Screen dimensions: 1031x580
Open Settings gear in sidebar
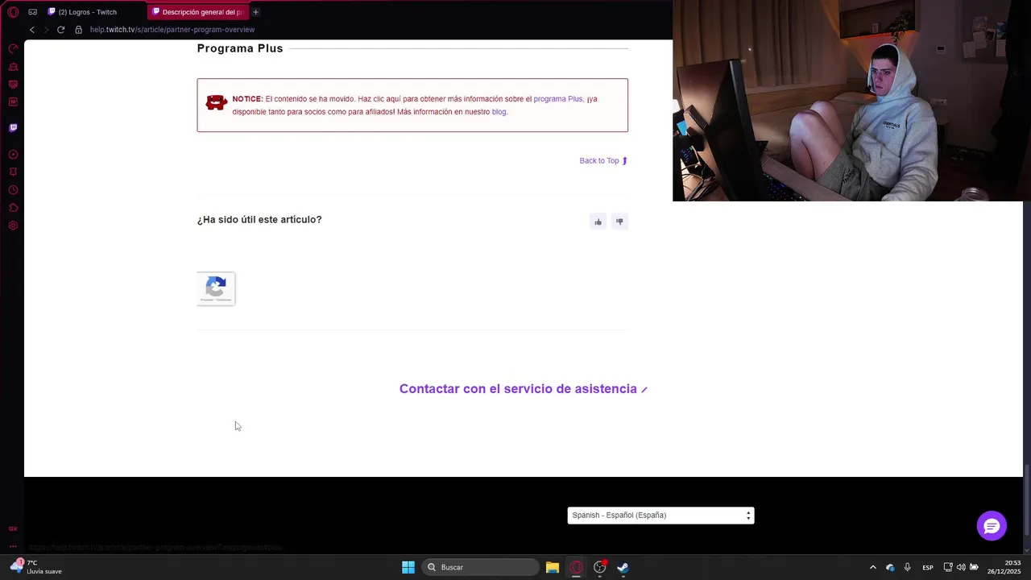tap(13, 226)
